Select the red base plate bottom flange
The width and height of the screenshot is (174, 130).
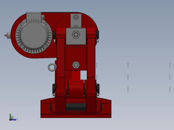tap(76, 116)
